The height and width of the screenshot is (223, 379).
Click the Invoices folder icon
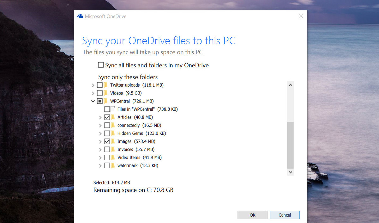coord(113,149)
